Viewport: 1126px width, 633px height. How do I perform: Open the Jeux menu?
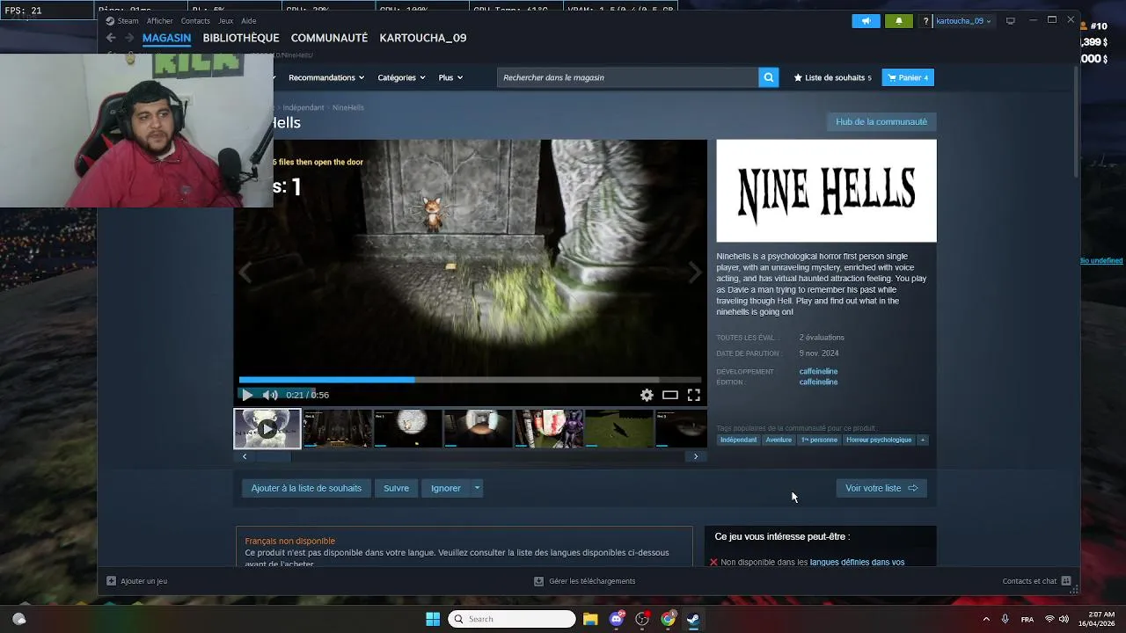click(x=226, y=21)
